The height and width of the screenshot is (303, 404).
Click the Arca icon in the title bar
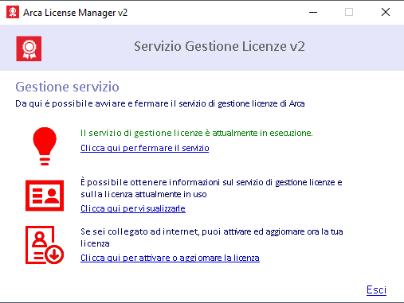pos(13,12)
